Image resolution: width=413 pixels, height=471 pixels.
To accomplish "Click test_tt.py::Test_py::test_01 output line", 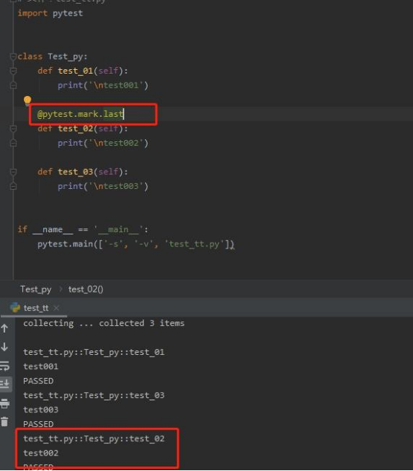I will pos(94,352).
